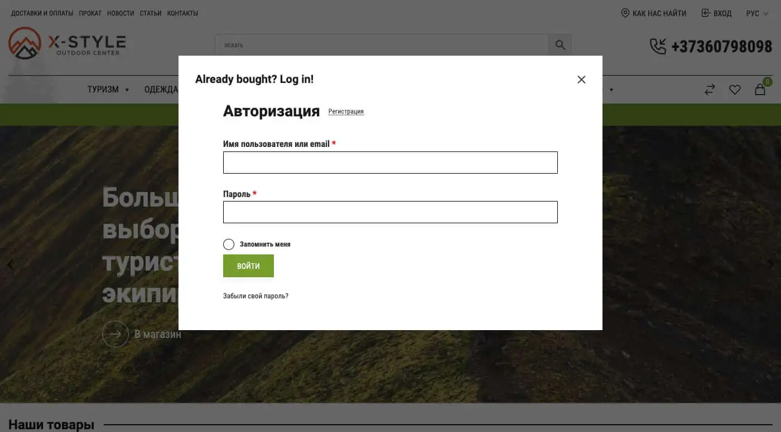Expand the РУС language dropdown
Image resolution: width=781 pixels, height=432 pixels.
pyautogui.click(x=758, y=13)
